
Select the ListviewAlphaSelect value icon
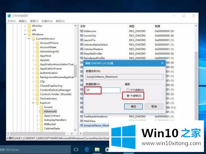click(82, 45)
